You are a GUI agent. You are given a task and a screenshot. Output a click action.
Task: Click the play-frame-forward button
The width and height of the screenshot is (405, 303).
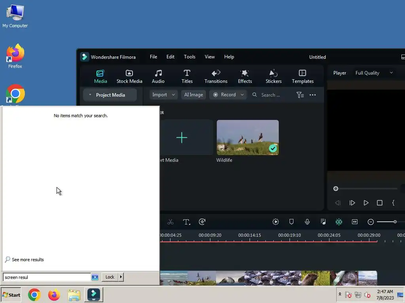click(x=352, y=203)
